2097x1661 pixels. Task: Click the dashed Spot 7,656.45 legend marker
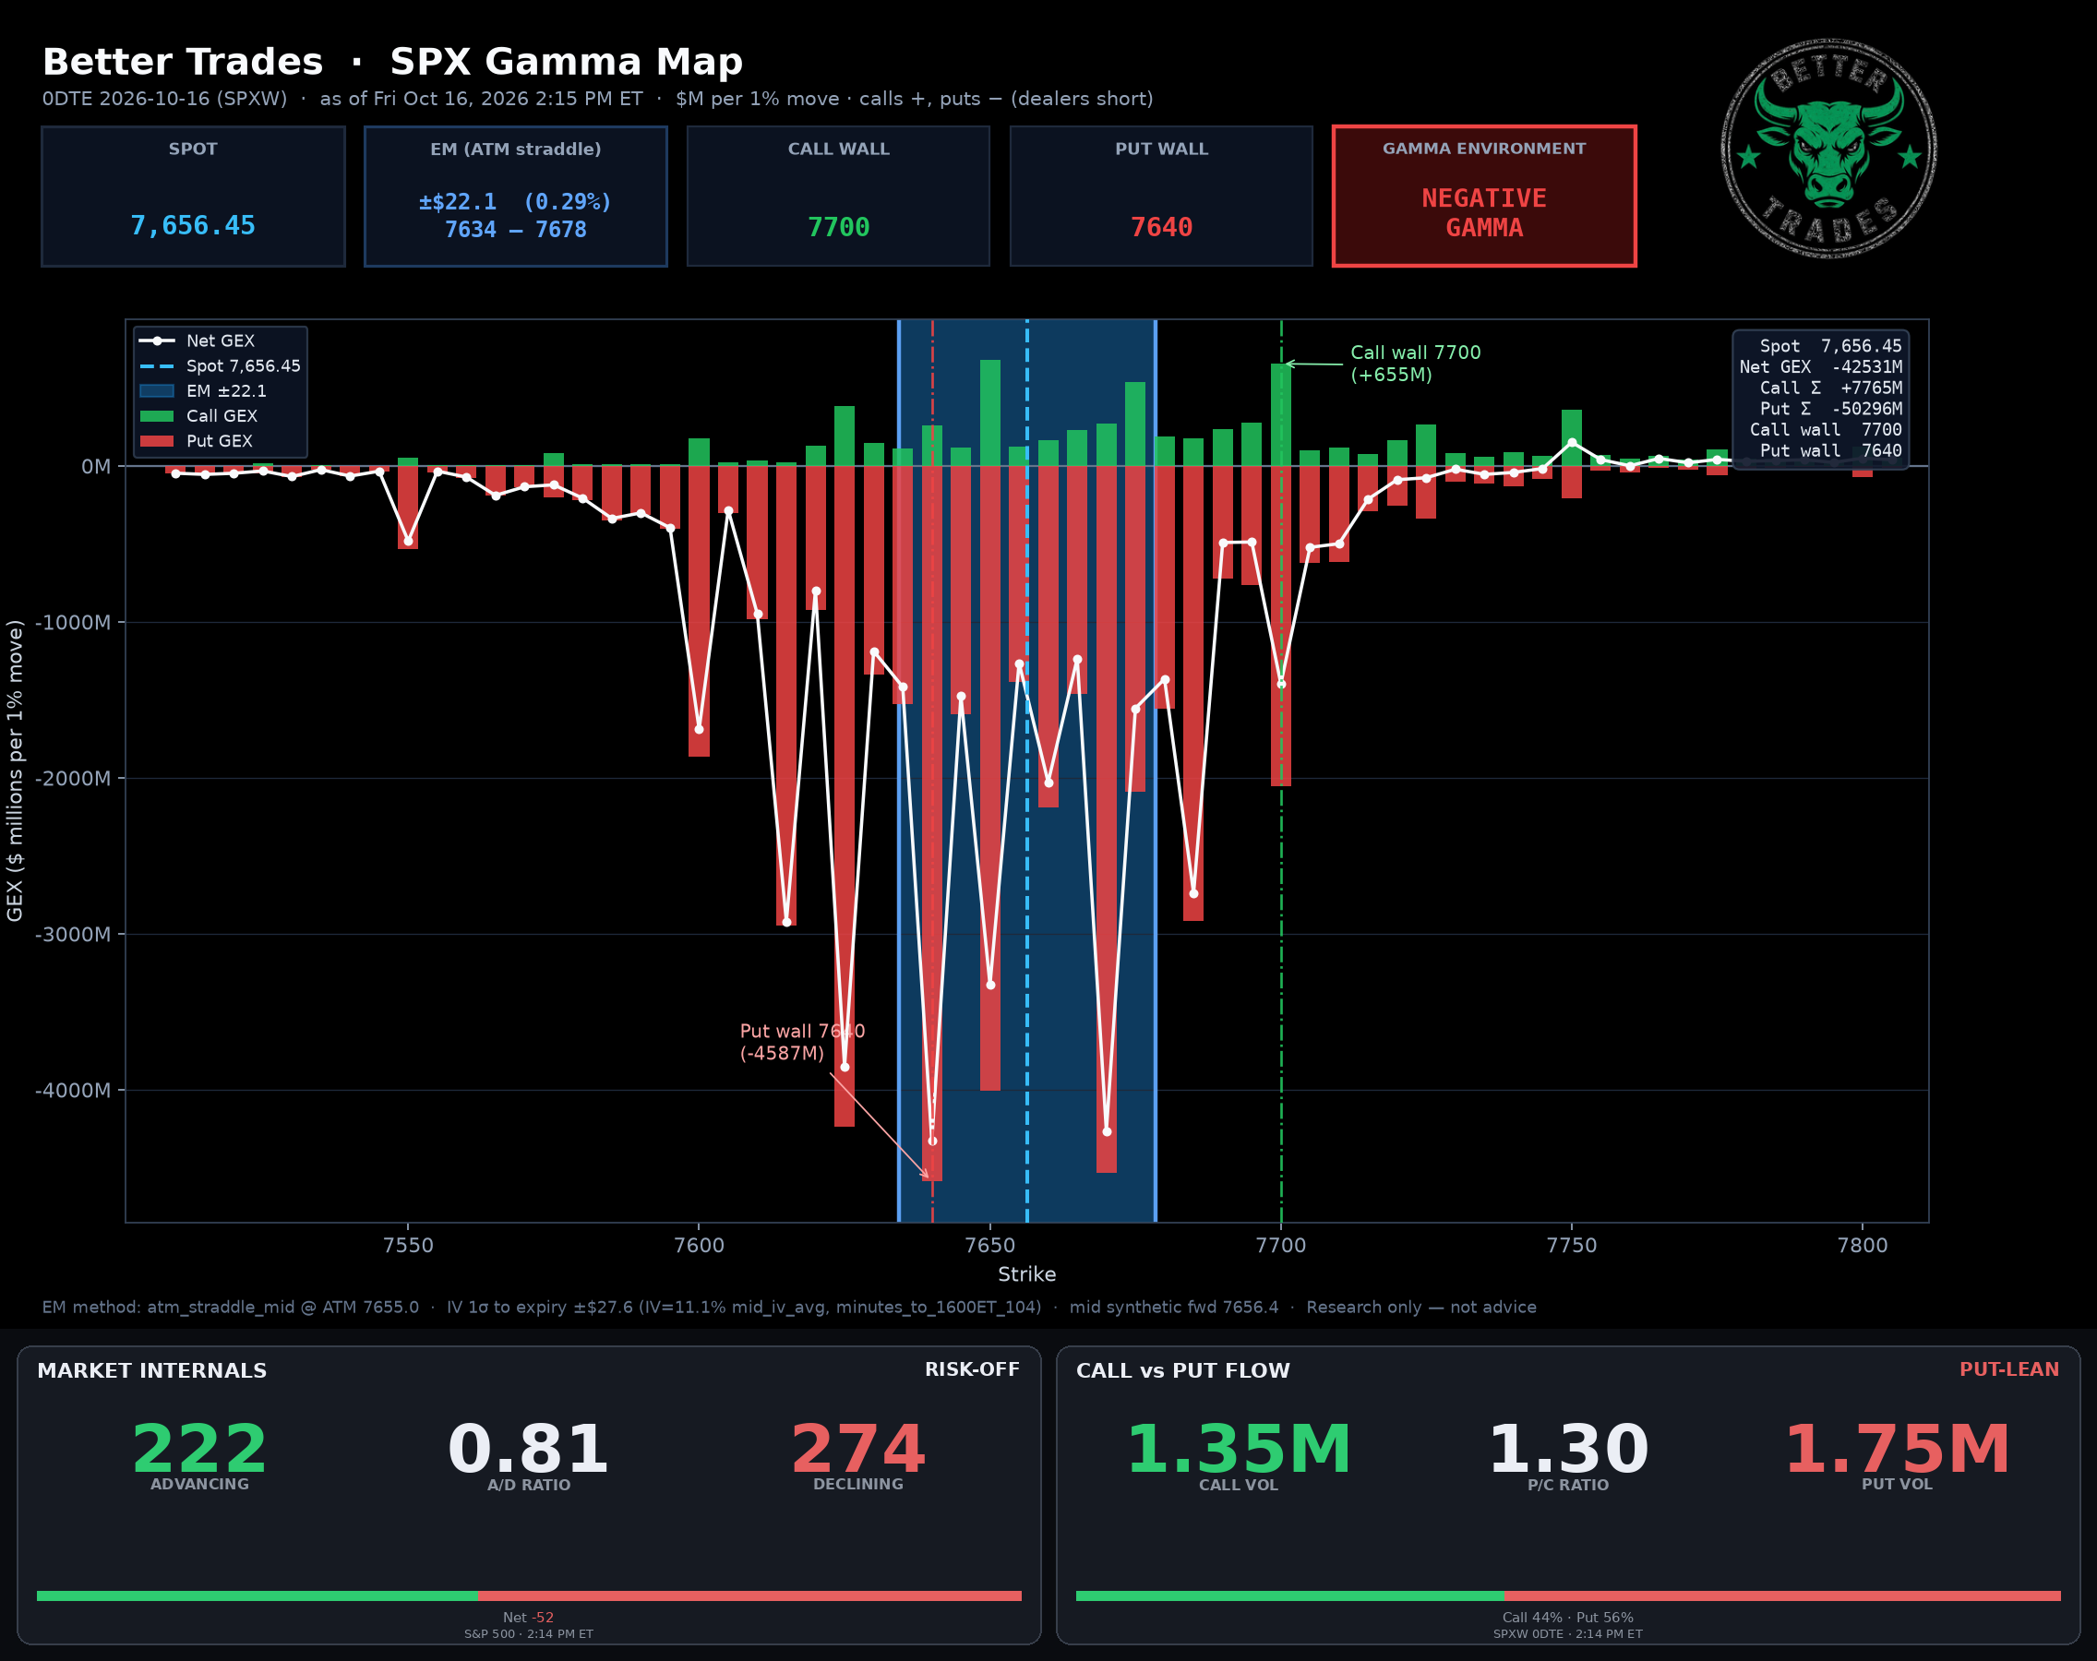pyautogui.click(x=157, y=366)
